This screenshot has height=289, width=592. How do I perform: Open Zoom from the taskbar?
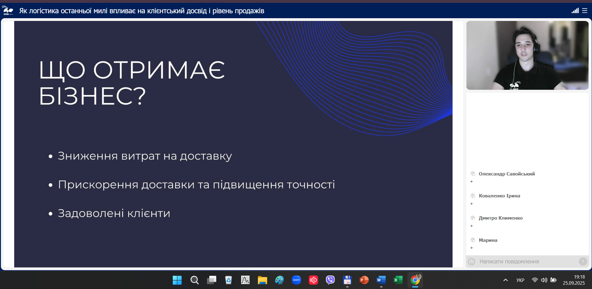pos(296,280)
